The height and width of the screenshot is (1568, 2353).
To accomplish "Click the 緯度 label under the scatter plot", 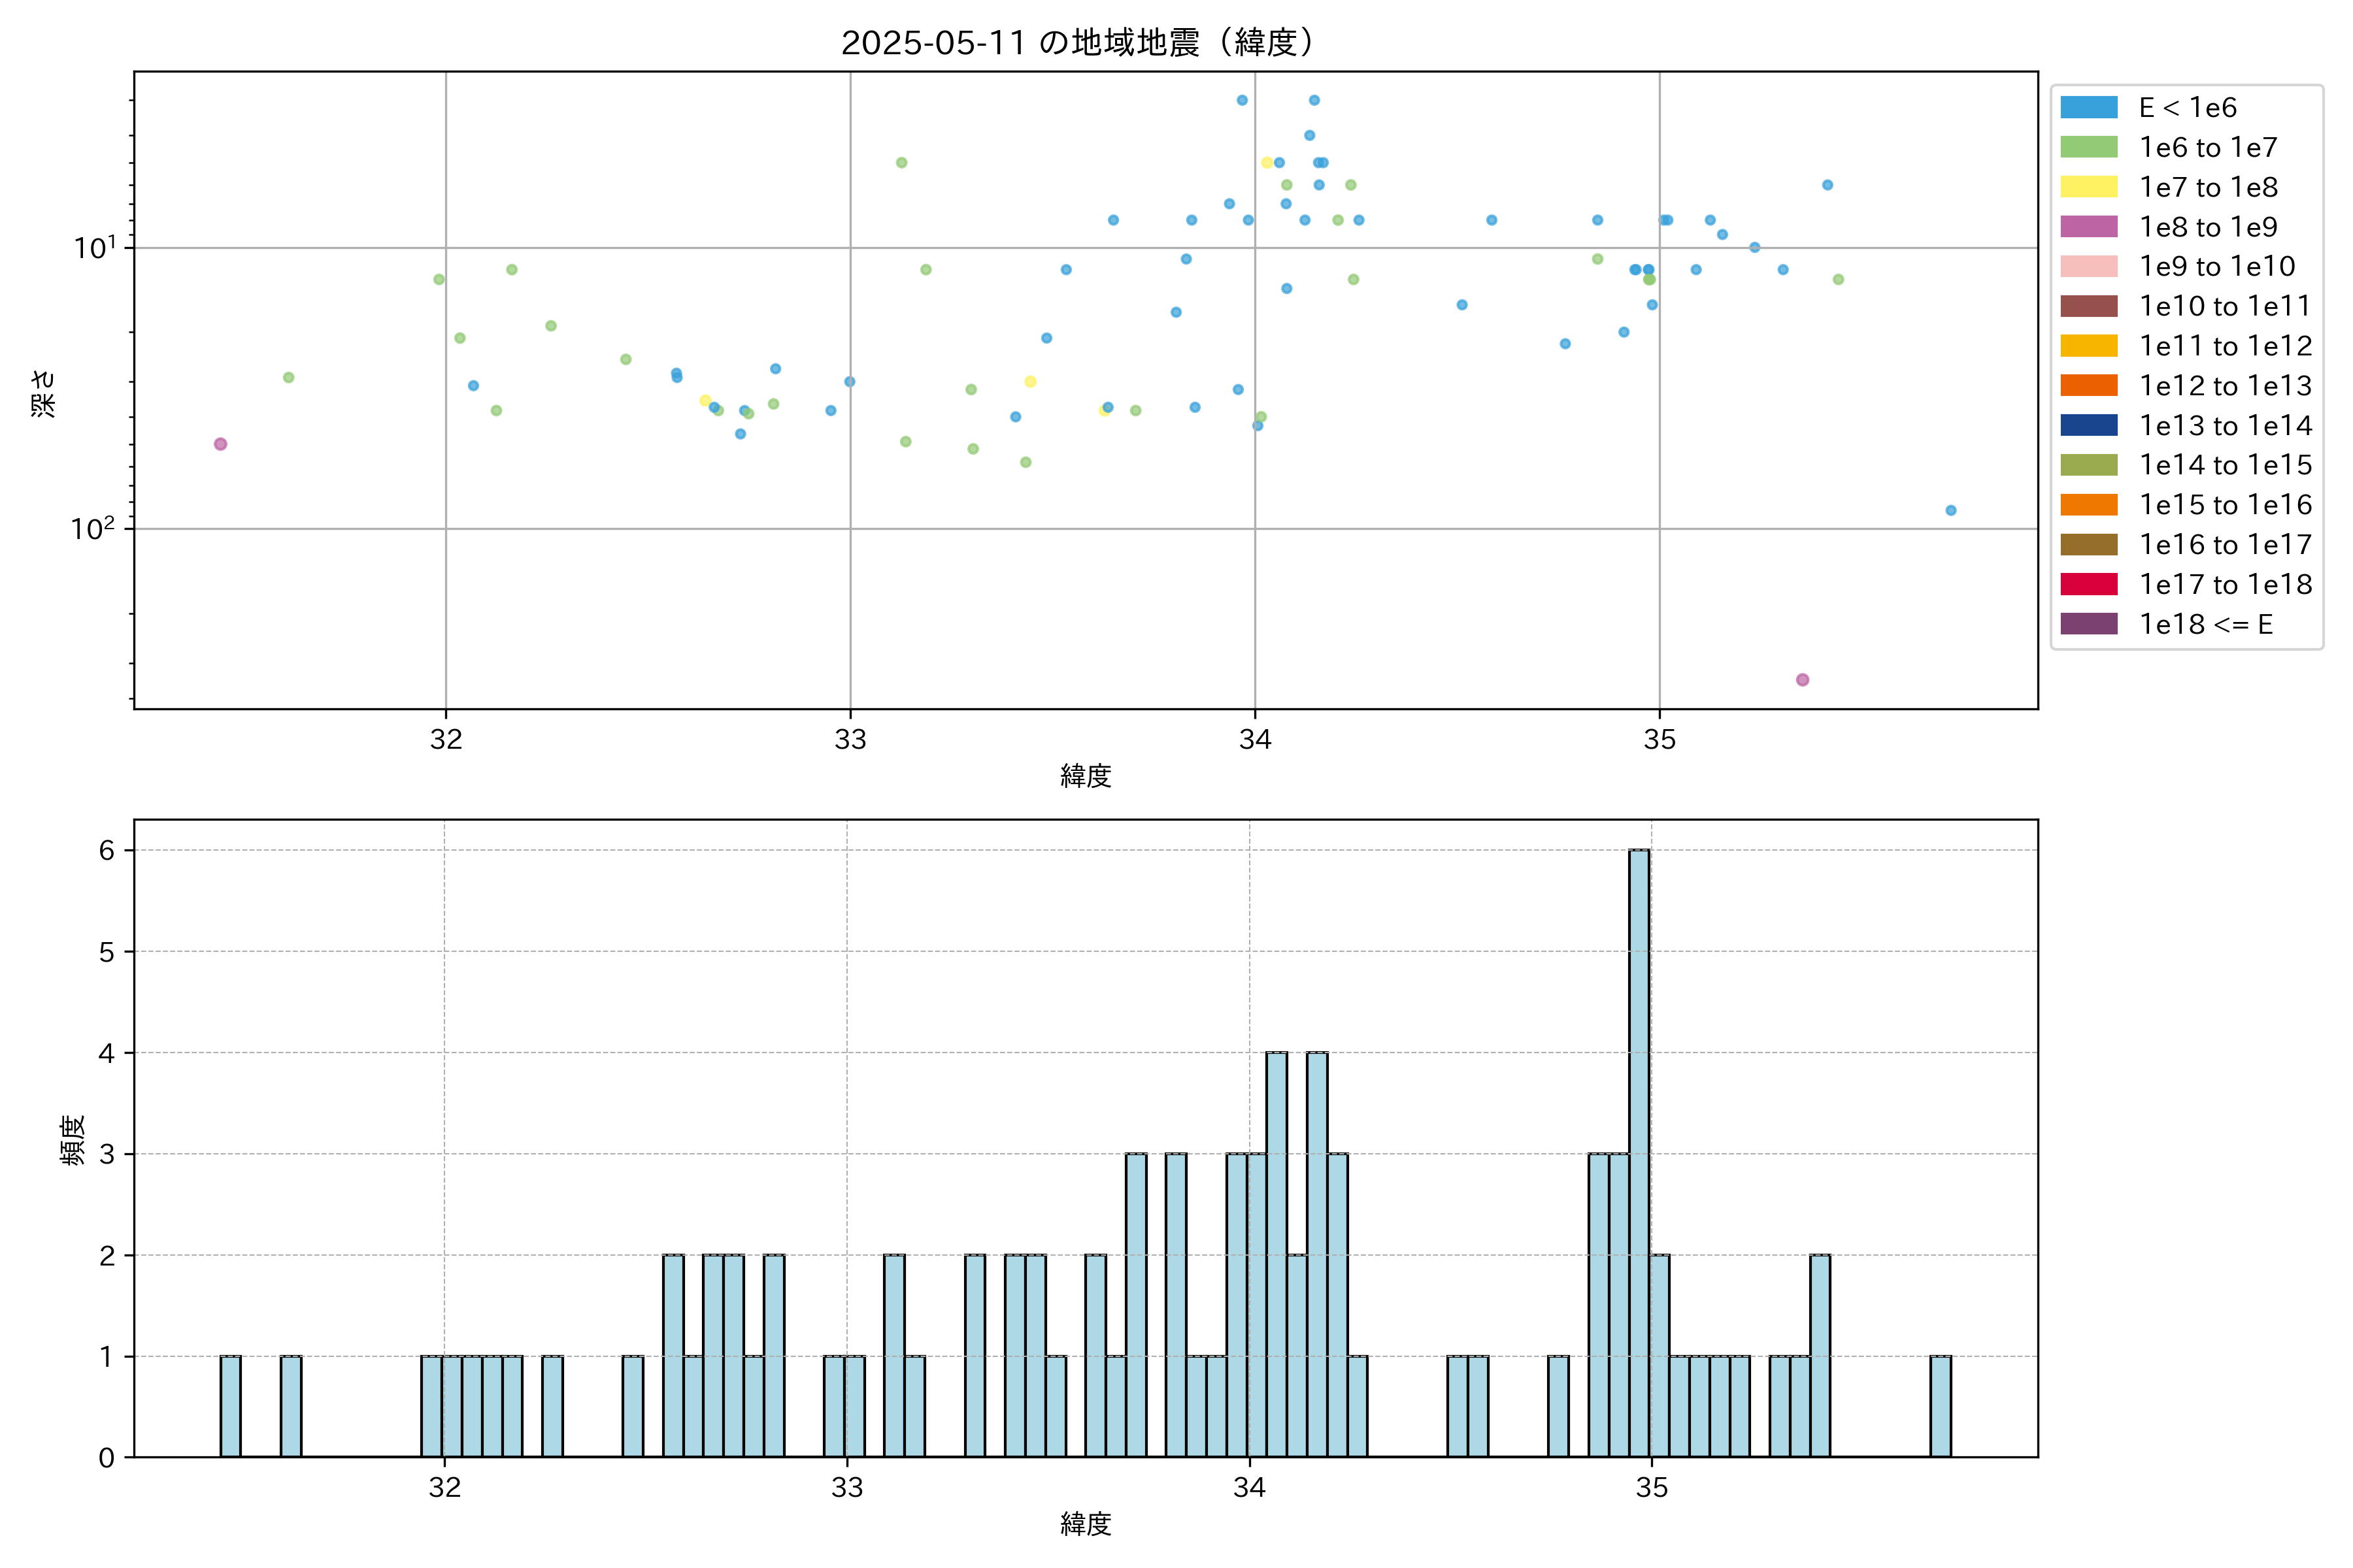I will pyautogui.click(x=1086, y=776).
